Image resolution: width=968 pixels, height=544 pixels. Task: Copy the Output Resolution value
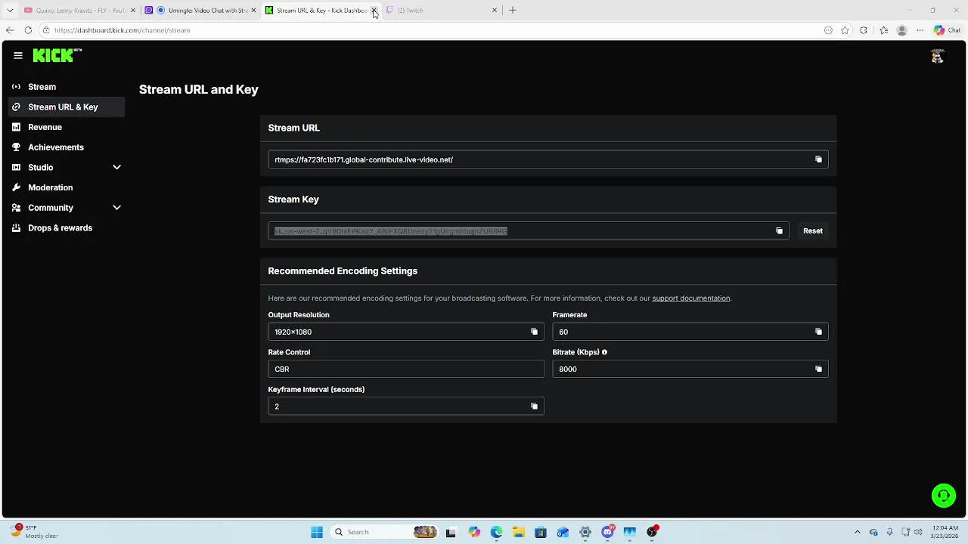tap(534, 332)
